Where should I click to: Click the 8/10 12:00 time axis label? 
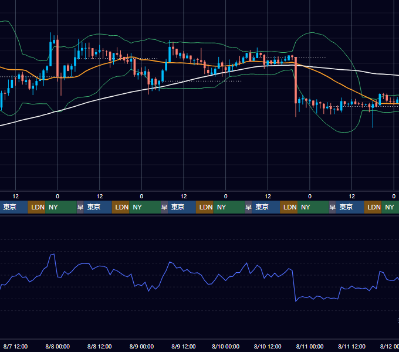pyautogui.click(x=268, y=346)
